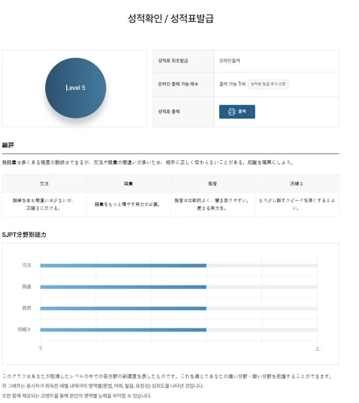Click the 語彙 column header in table
The image size is (359, 403).
(x=128, y=184)
